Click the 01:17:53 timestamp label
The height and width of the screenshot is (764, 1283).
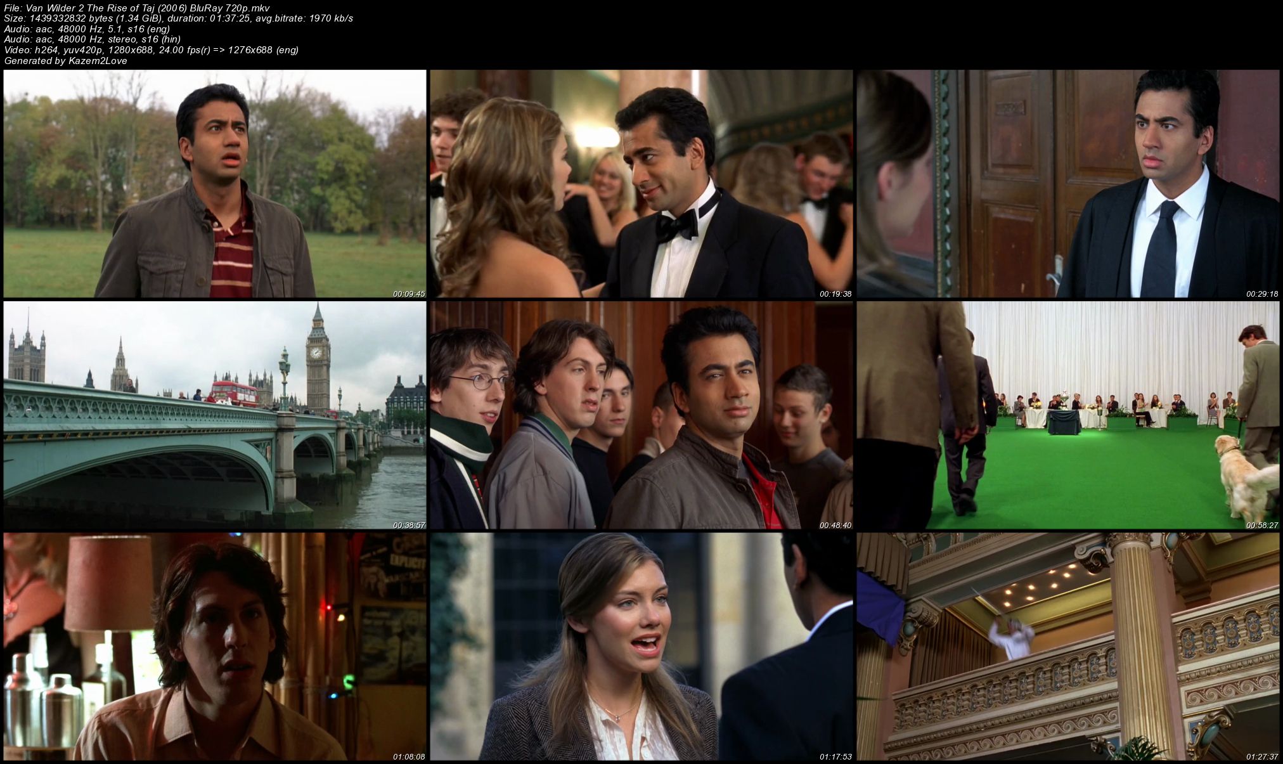835,756
